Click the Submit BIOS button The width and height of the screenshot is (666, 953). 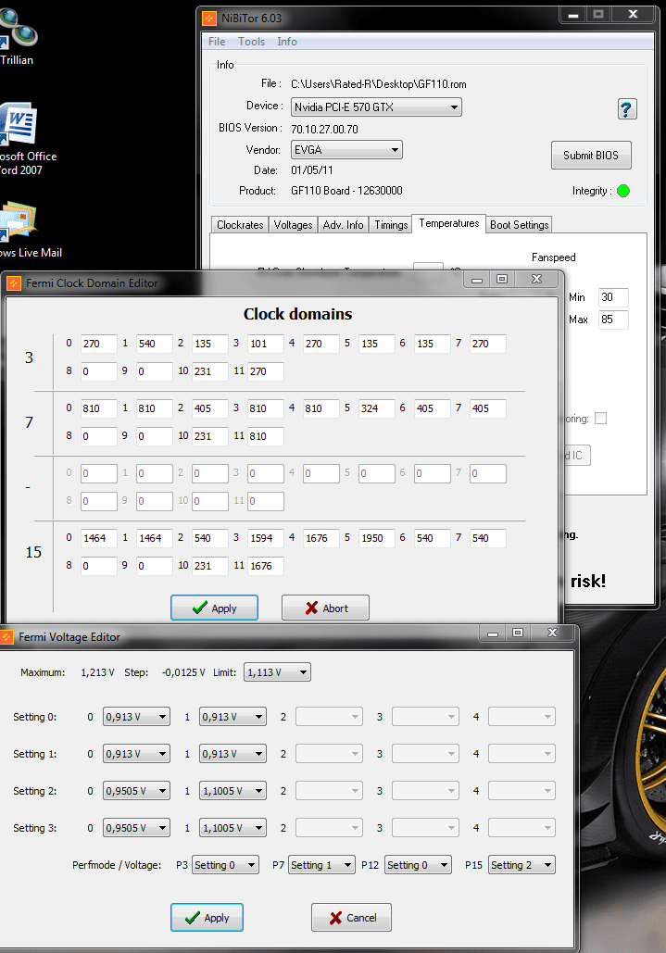click(x=591, y=156)
